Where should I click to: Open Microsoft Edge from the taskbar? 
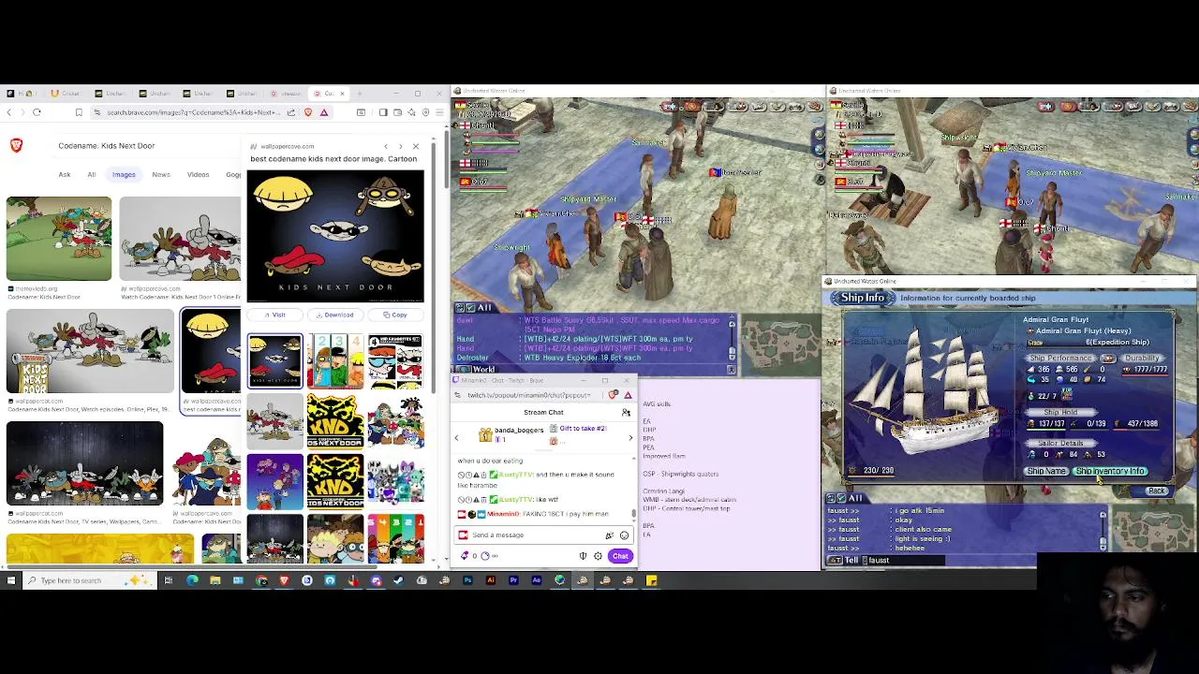[192, 580]
